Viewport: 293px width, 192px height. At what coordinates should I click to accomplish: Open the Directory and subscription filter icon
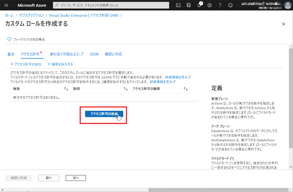[x=189, y=5]
